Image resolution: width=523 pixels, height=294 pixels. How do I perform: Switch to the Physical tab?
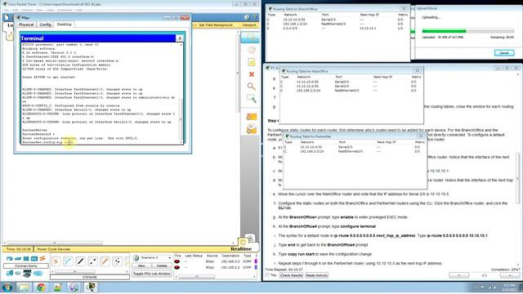[x=26, y=24]
